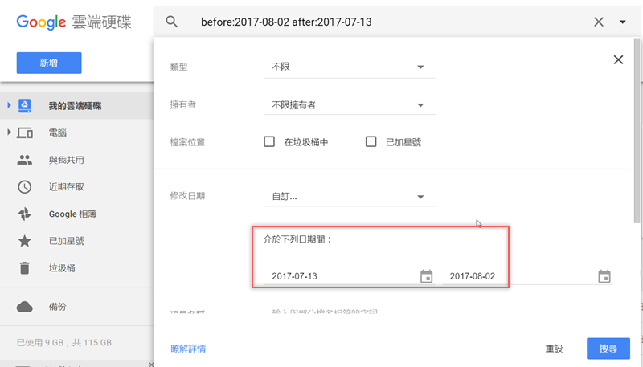This screenshot has height=367, width=643.
Task: Toggle the search options dropdown arrow
Action: (x=622, y=22)
